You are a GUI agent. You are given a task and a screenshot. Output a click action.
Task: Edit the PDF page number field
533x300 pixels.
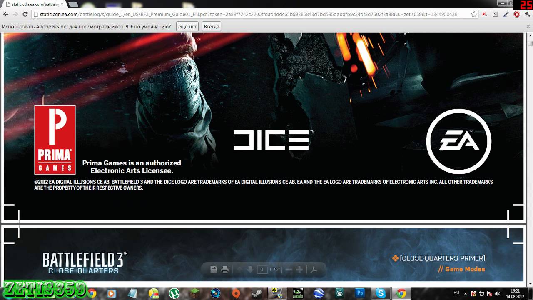pyautogui.click(x=262, y=270)
